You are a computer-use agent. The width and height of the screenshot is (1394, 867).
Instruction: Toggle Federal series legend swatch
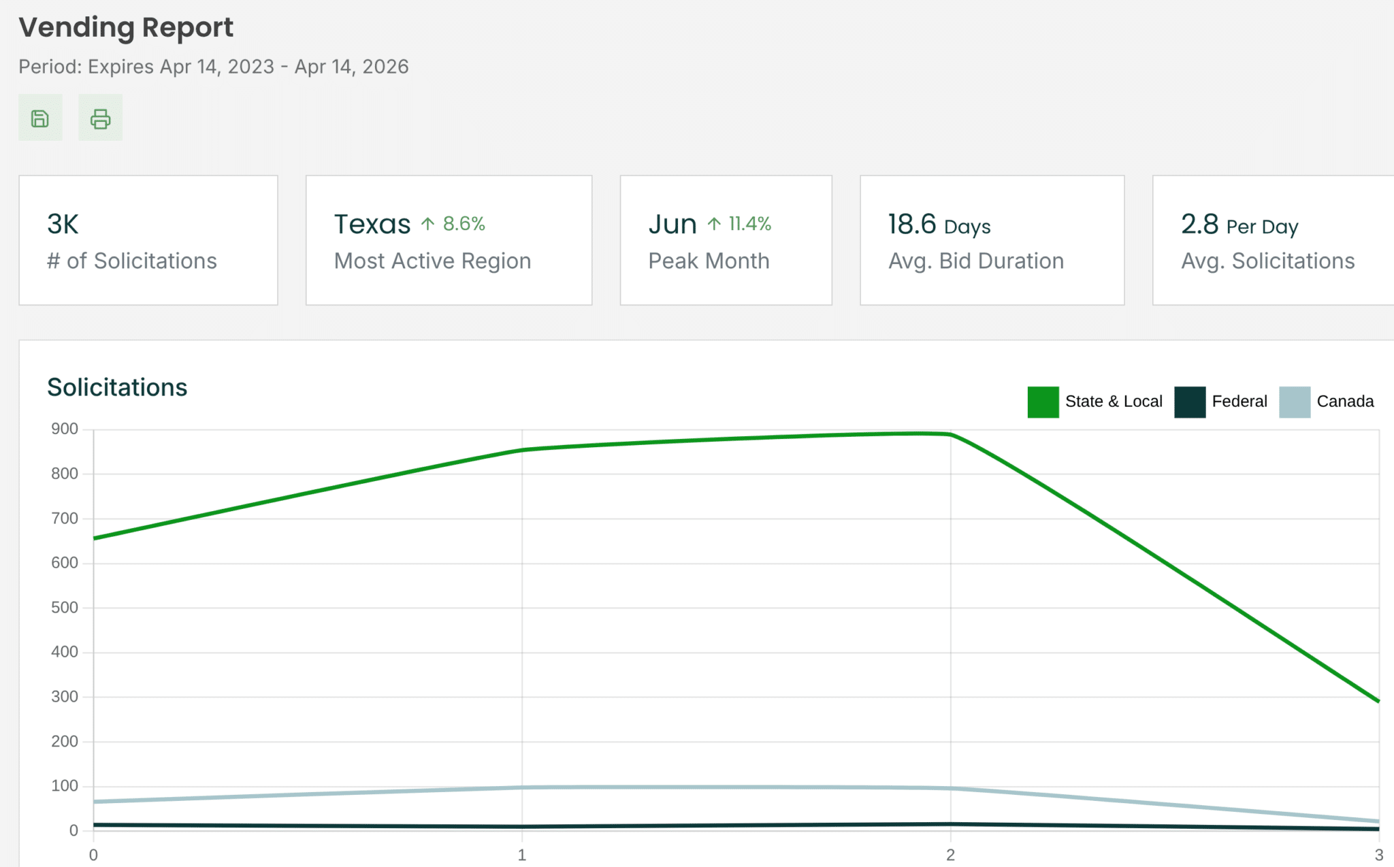pos(1189,402)
